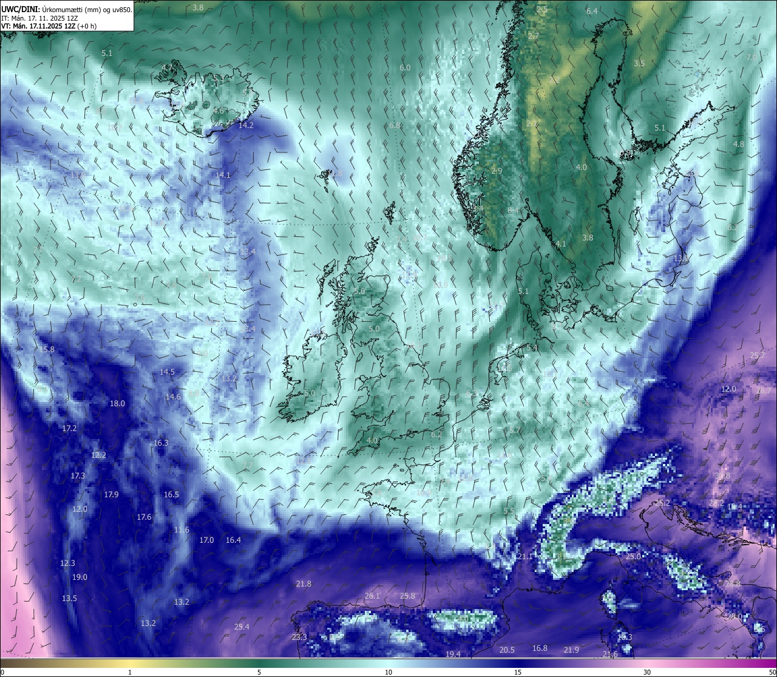Click the 25.8 value label on the map
The height and width of the screenshot is (677, 777).
pos(407,596)
